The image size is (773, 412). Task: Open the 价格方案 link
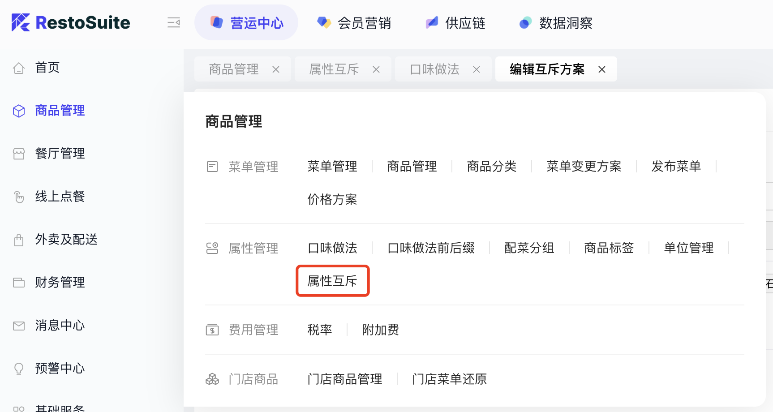(332, 200)
